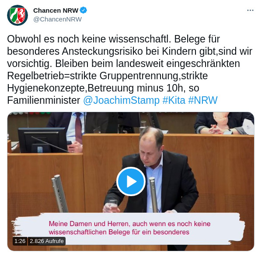This screenshot has width=258, height=257.
Task: Click the left podium microphone in the video
Action: (59, 194)
